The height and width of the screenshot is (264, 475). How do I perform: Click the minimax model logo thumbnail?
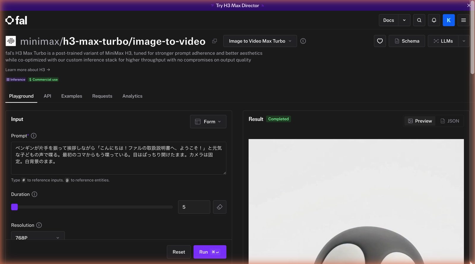pyautogui.click(x=11, y=41)
